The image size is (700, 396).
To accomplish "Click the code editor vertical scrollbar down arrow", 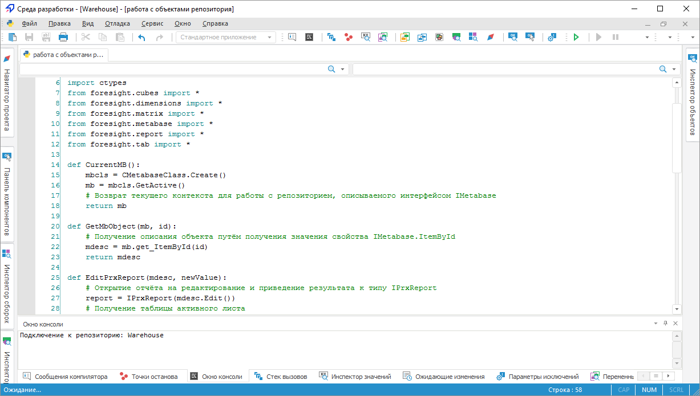I will pos(677,309).
